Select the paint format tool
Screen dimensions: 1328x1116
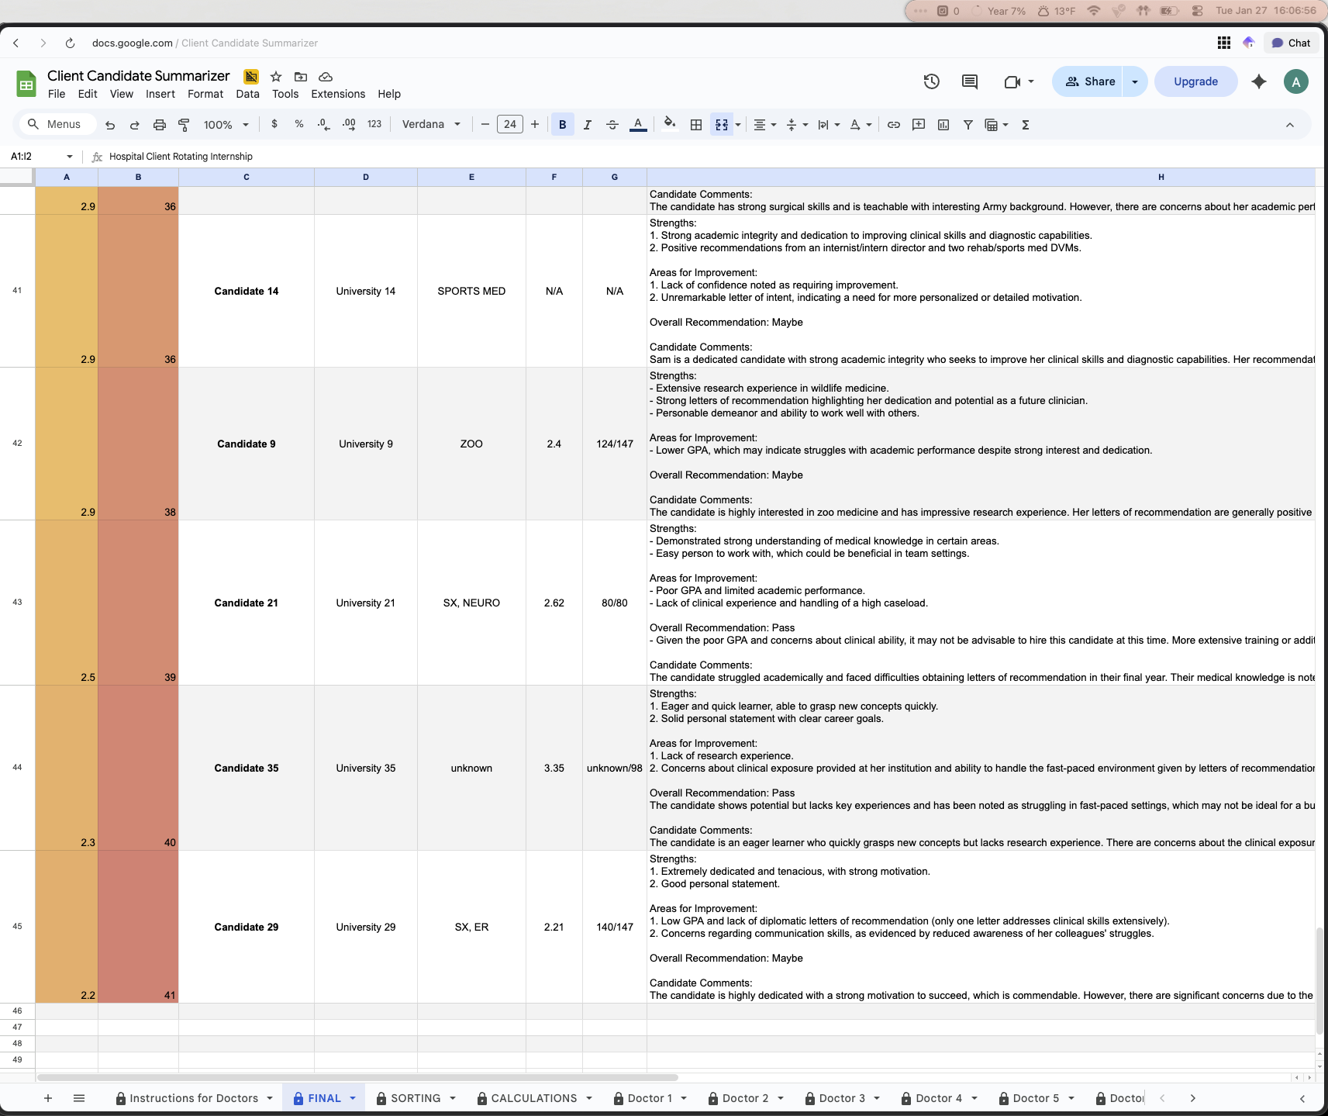point(184,124)
